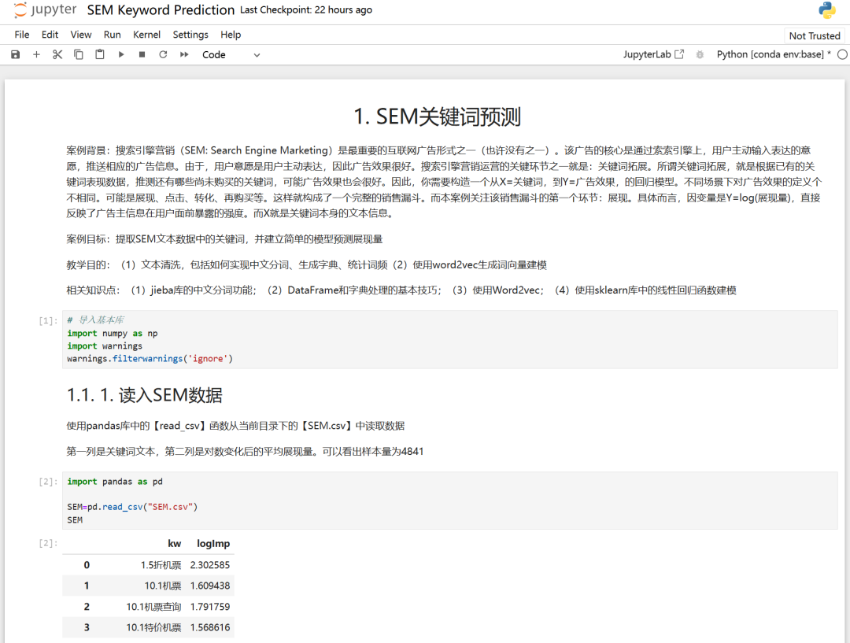The width and height of the screenshot is (850, 643).
Task: Cut the selected cell with the scissors icon
Action: click(57, 54)
